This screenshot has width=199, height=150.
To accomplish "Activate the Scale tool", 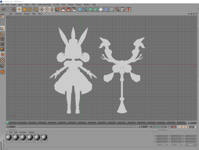I will (x=24, y=9).
